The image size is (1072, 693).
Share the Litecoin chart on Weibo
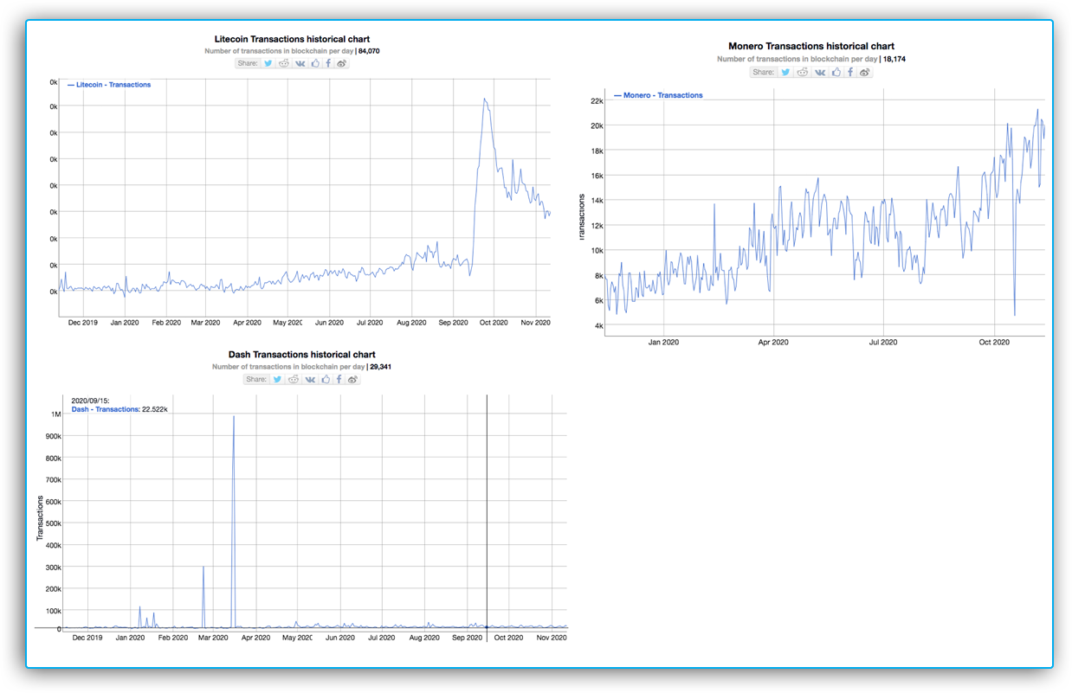coord(342,63)
